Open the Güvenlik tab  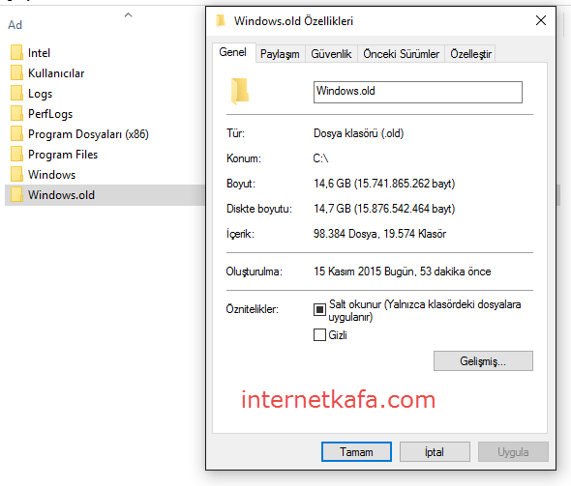click(331, 54)
